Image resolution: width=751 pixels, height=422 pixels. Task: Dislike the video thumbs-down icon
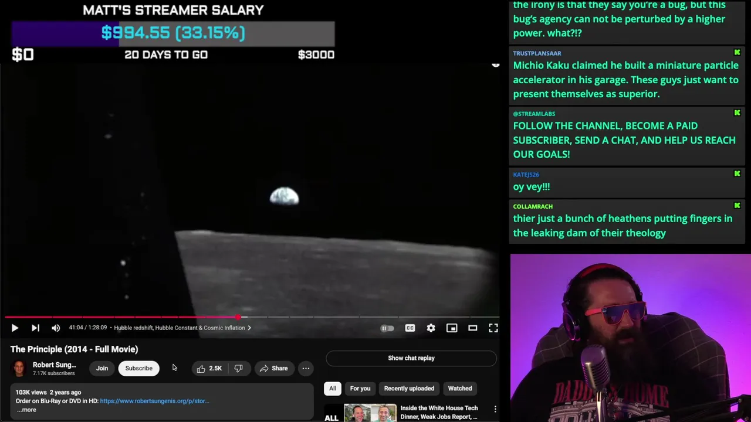(x=238, y=368)
